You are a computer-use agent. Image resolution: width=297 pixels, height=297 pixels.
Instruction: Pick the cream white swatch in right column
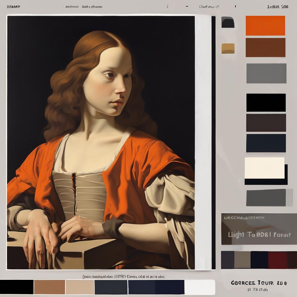coord(265,168)
